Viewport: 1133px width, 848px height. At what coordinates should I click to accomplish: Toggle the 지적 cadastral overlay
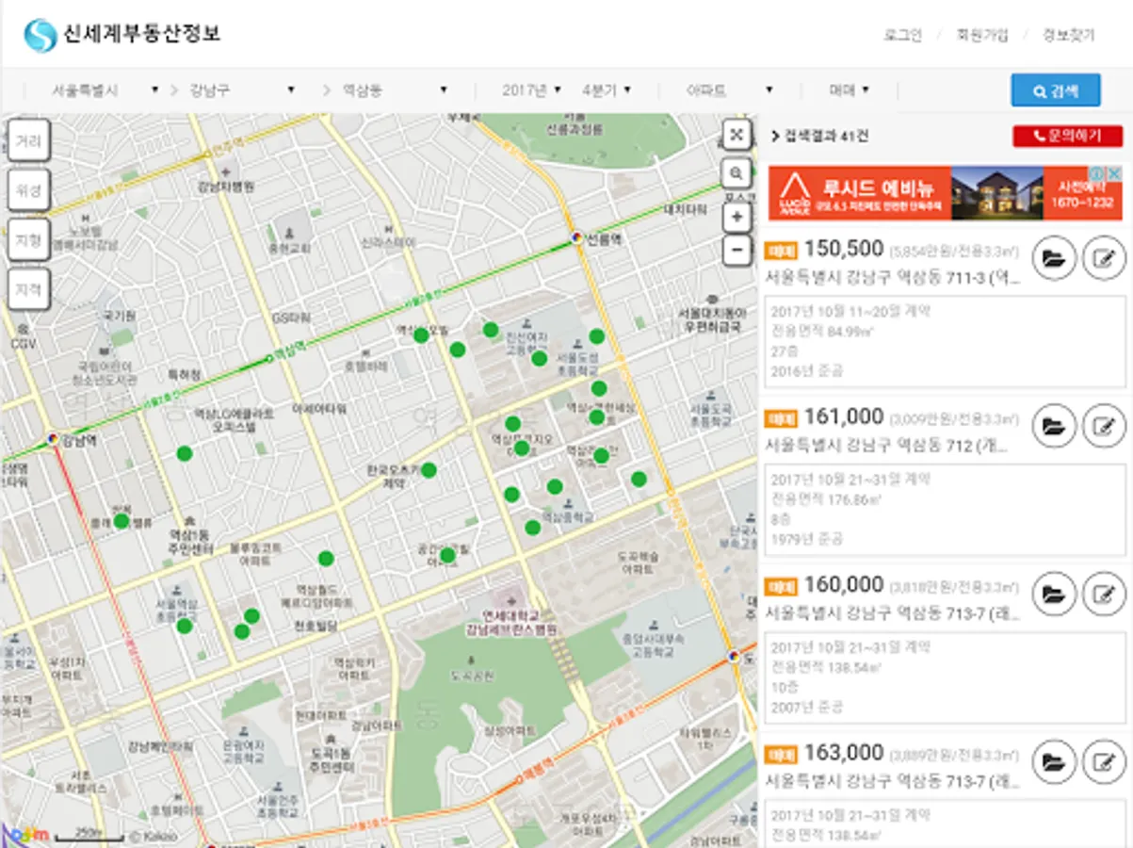click(x=28, y=291)
